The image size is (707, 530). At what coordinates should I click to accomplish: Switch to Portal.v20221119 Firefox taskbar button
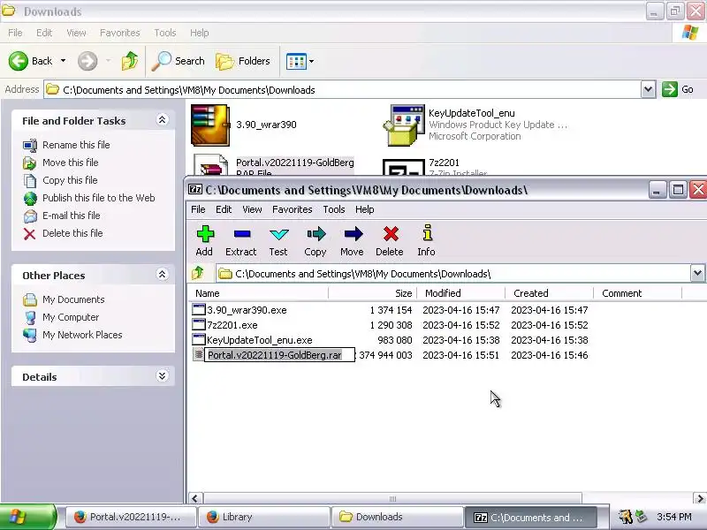[132, 517]
